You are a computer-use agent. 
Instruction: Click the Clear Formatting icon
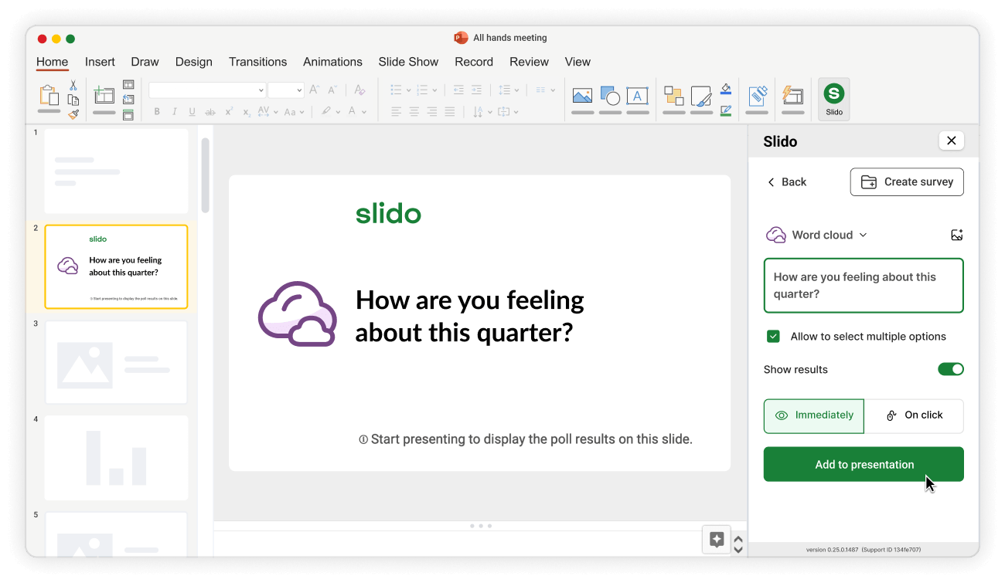click(x=359, y=90)
